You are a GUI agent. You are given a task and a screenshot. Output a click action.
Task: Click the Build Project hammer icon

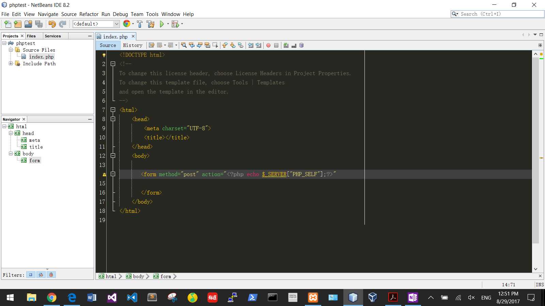[x=140, y=24]
